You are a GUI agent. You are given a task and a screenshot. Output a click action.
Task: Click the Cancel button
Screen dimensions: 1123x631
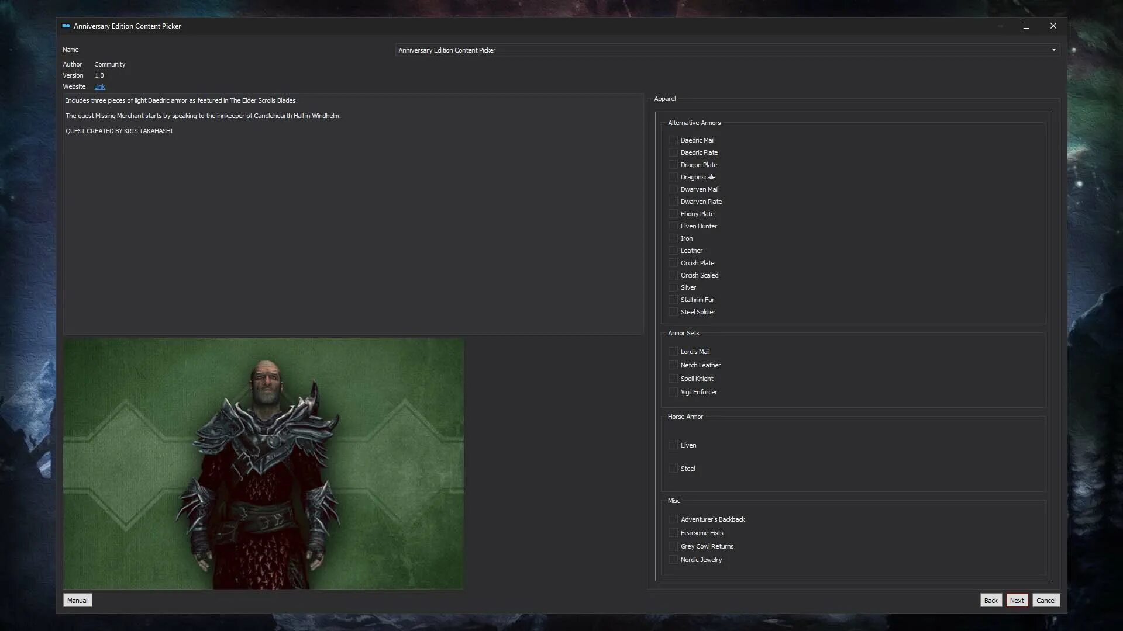tap(1046, 600)
